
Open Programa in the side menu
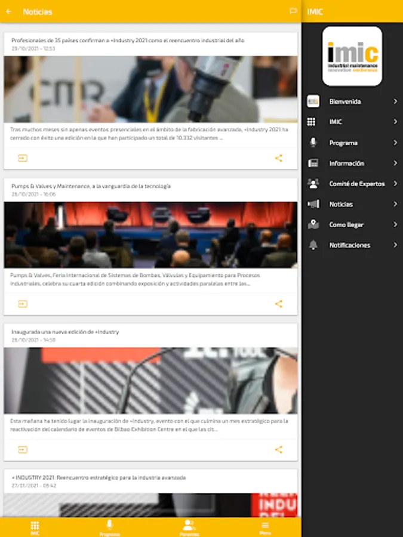pyautogui.click(x=343, y=143)
